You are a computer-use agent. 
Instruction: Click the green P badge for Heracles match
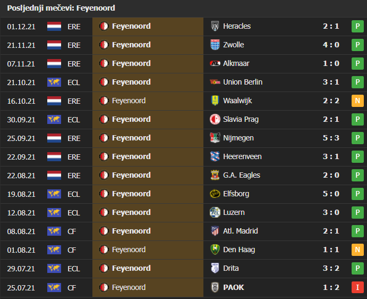pos(357,26)
